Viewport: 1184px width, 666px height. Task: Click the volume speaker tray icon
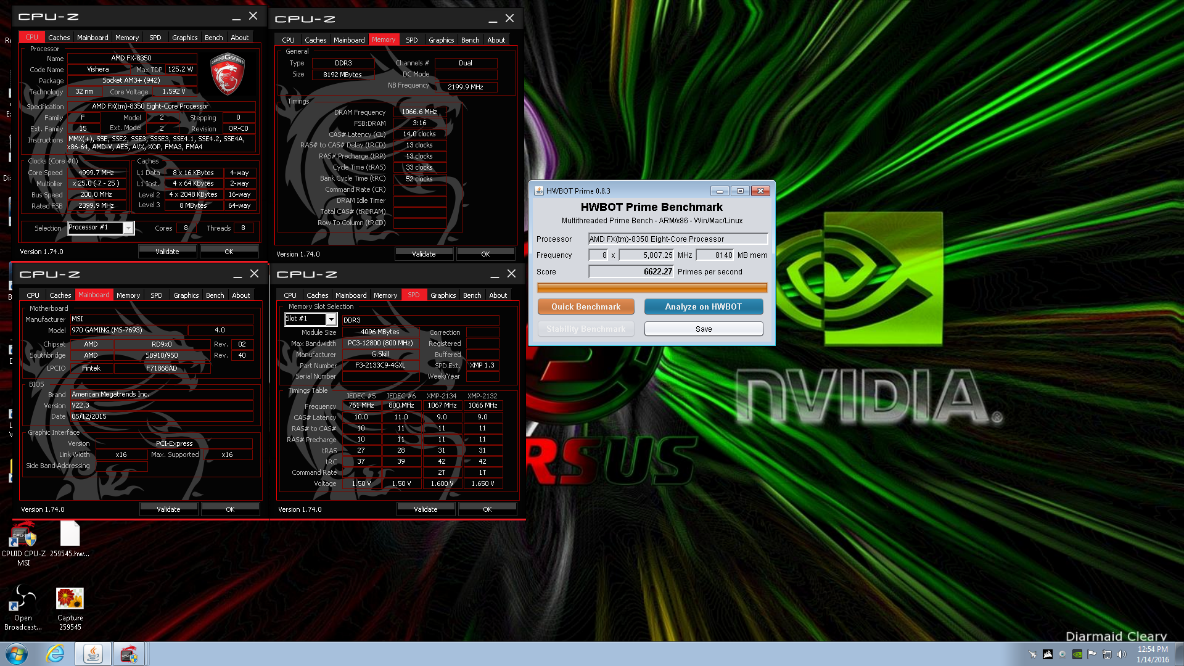1122,654
